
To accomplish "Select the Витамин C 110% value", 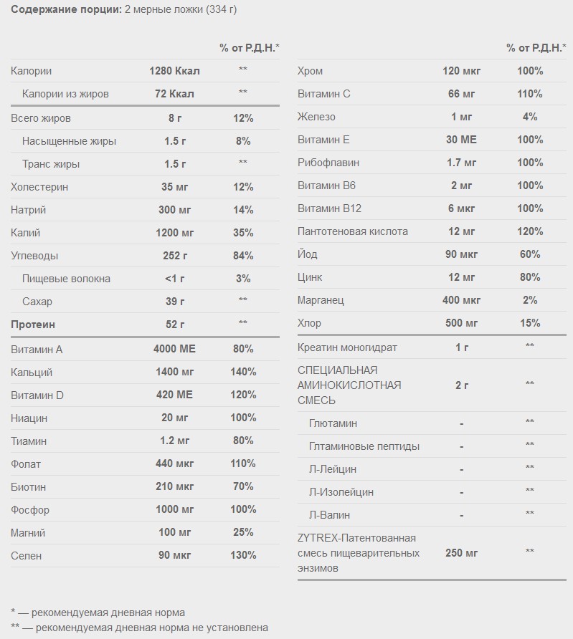I will click(x=530, y=94).
